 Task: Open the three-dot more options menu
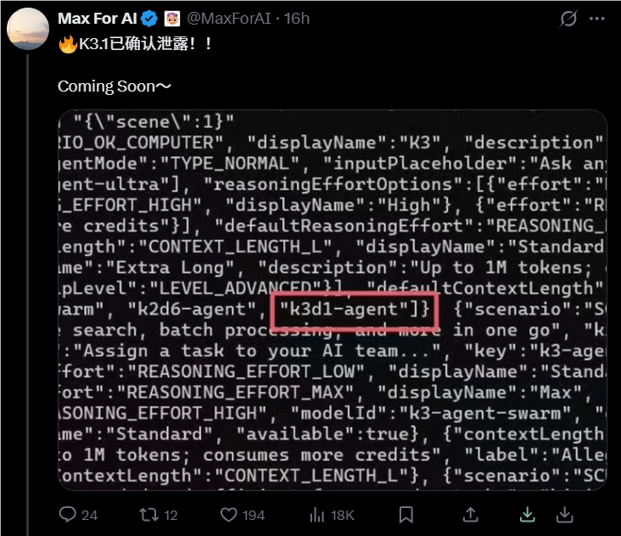click(x=597, y=19)
